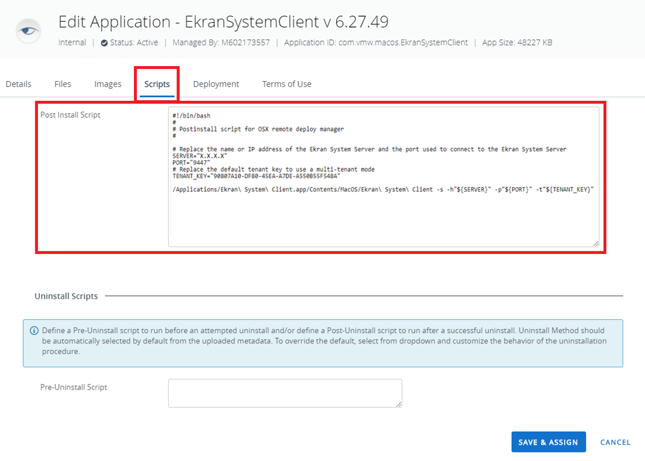This screenshot has height=461, width=645.
Task: Click the Uninstall Scripts section heading
Action: click(x=66, y=296)
